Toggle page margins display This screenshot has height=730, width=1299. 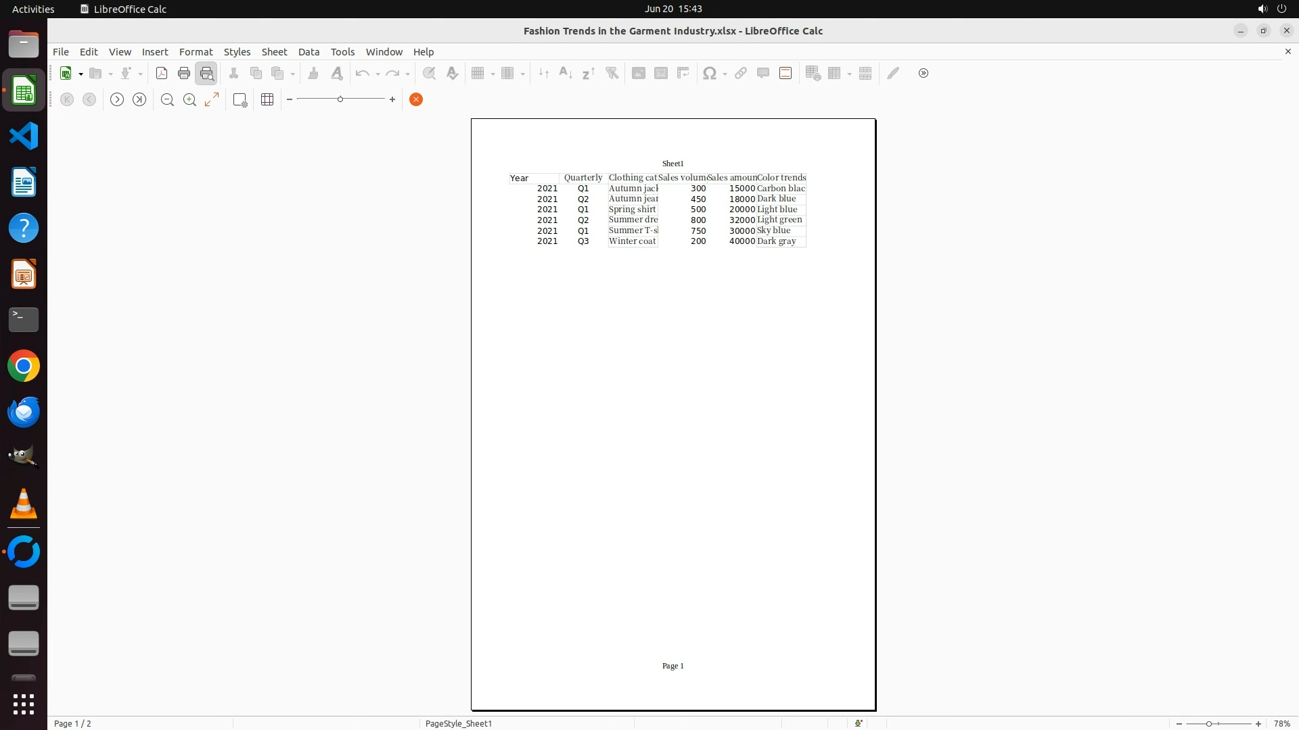point(267,100)
